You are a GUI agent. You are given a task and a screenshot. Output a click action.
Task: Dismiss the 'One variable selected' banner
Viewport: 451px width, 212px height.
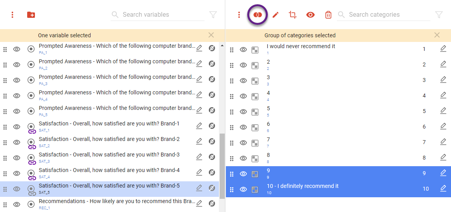click(211, 35)
